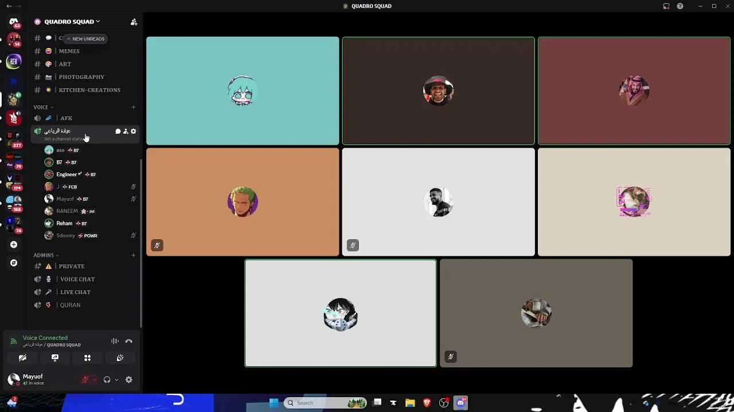Open Discord help question-mark icon
The image size is (734, 412).
point(680,6)
